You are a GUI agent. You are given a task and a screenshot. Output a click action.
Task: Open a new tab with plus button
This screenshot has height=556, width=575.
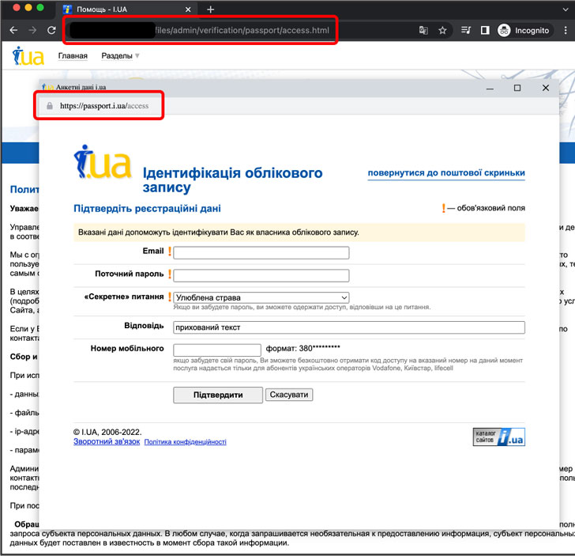pos(210,9)
